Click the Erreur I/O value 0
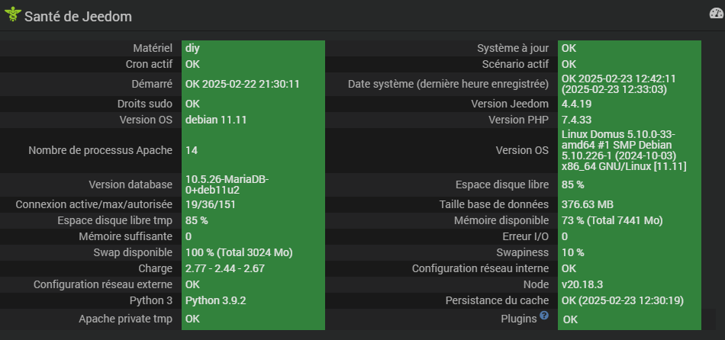 [565, 237]
